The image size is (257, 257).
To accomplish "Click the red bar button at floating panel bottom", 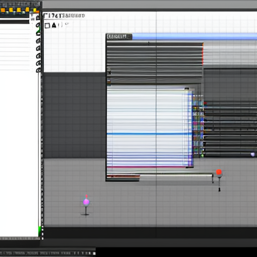I will click(123, 176).
